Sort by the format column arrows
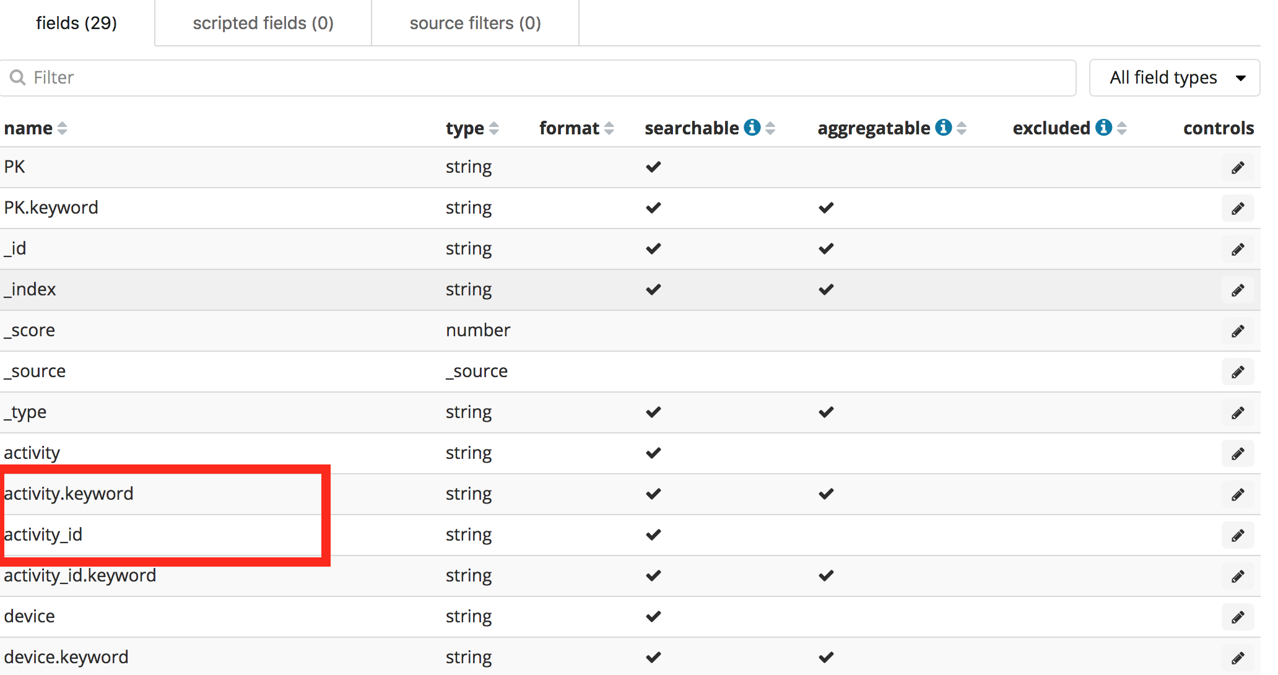 609,128
